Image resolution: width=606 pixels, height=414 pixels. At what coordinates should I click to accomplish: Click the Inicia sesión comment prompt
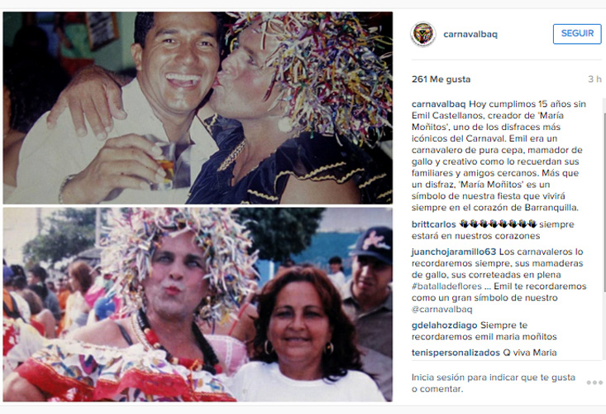[x=494, y=383]
